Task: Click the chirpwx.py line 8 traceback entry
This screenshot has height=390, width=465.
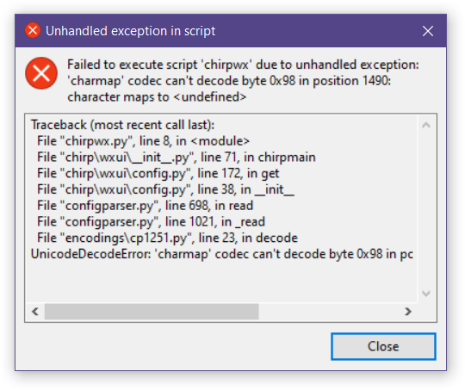Action: pos(143,141)
